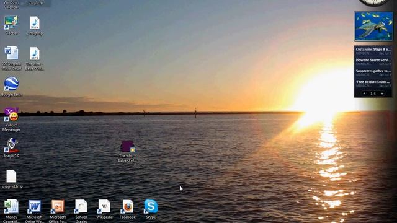This screenshot has width=397, height=223.
Task: Select the Wikipedia shortcut icon
Action: click(x=104, y=206)
